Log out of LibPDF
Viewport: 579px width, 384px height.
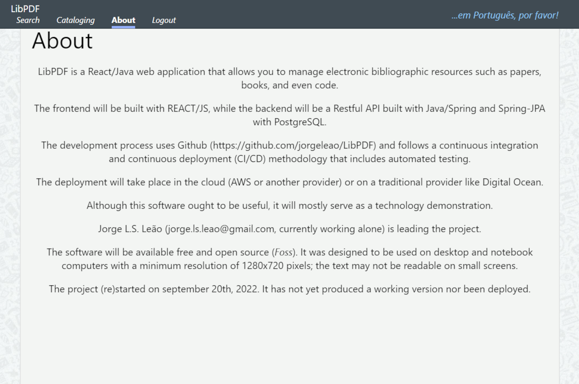click(163, 20)
